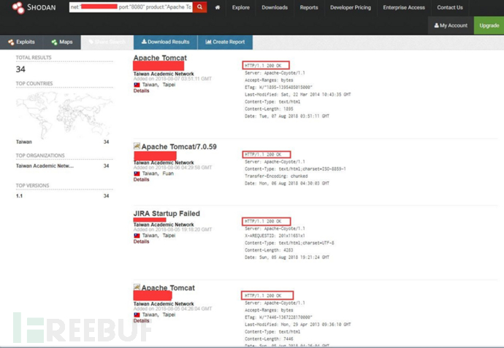Click the Fuan city link
The width and height of the screenshot is (504, 348).
point(168,174)
